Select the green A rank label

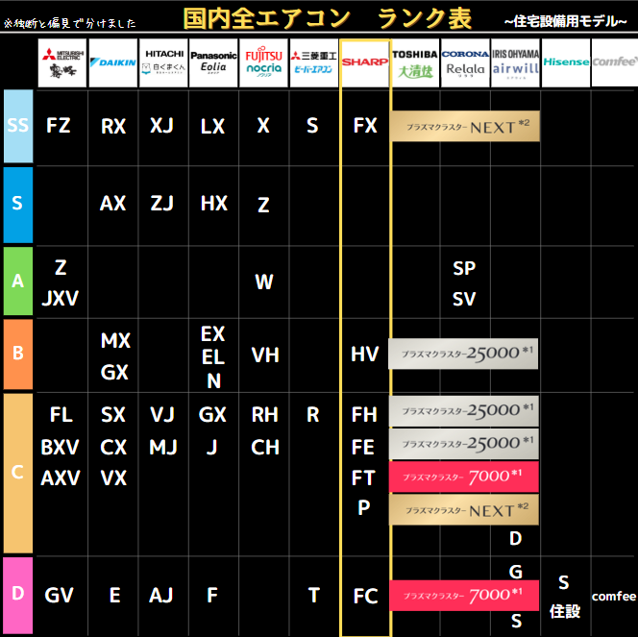(x=18, y=281)
